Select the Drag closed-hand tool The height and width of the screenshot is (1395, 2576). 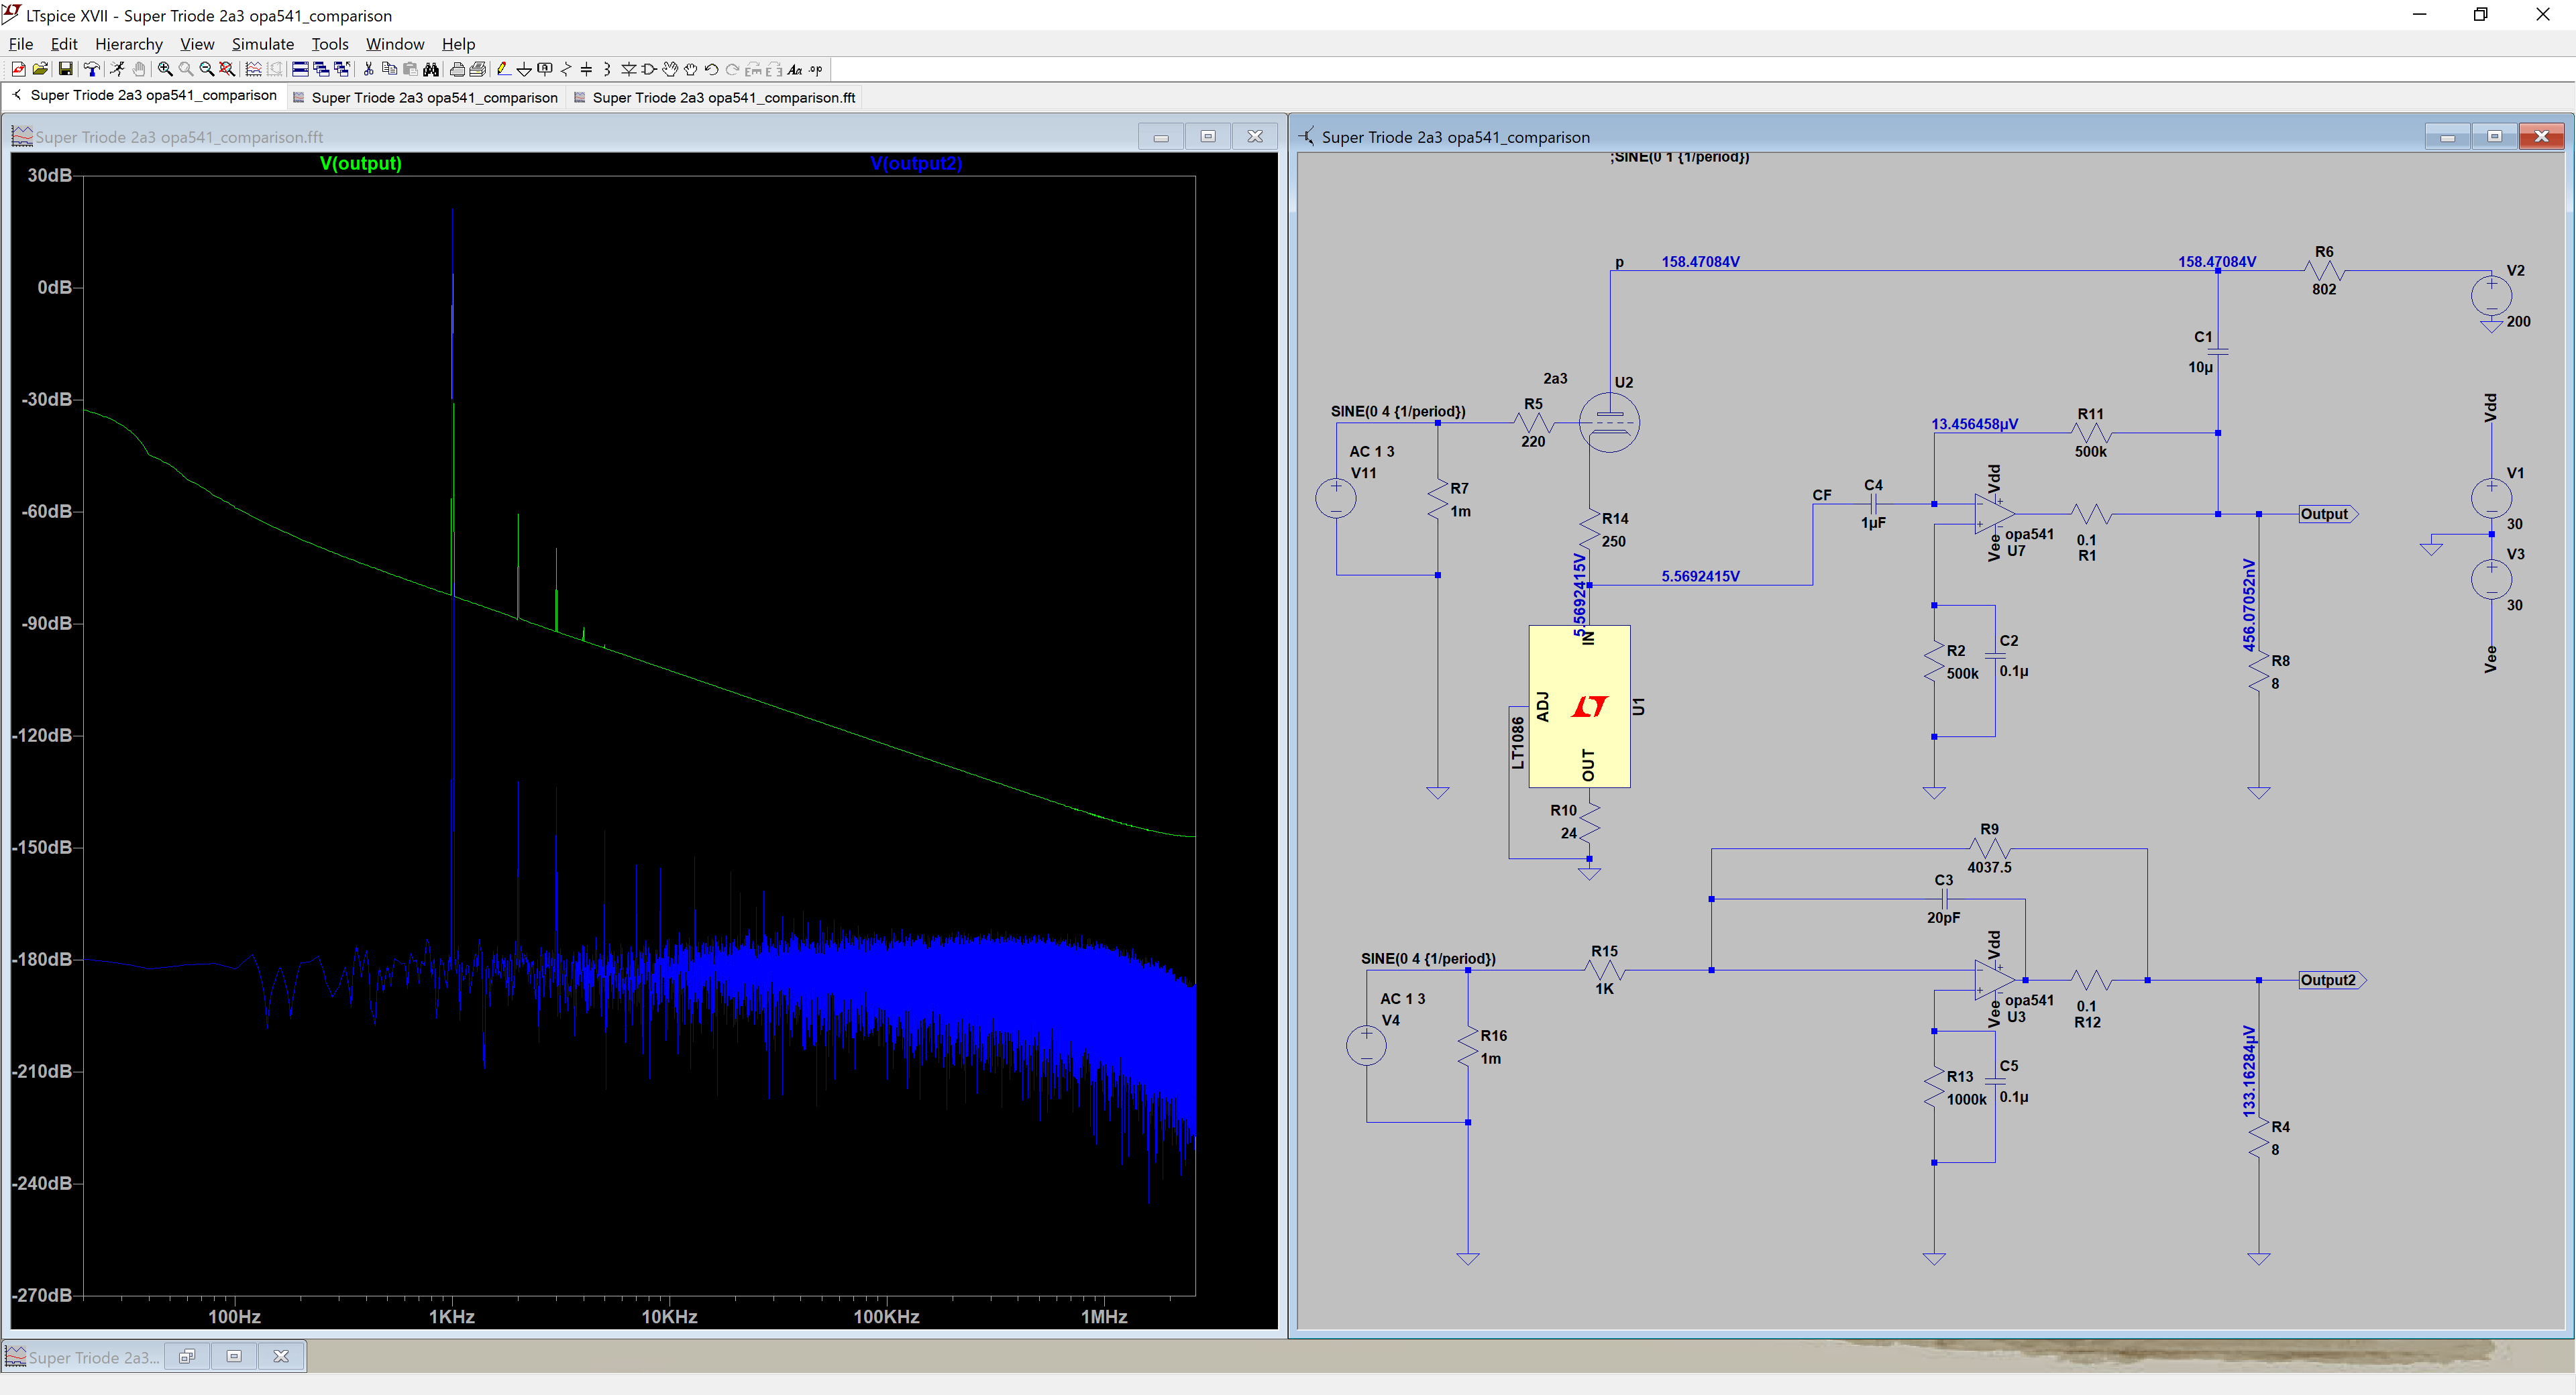(691, 69)
